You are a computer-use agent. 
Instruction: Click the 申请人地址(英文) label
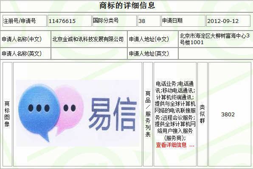pyautogui.click(x=149, y=54)
